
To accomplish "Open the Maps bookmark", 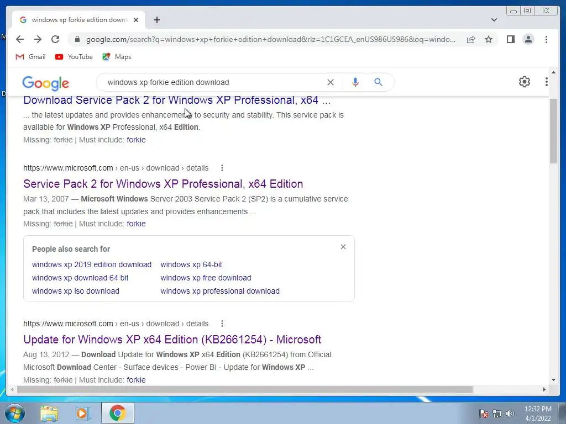I will 117,57.
